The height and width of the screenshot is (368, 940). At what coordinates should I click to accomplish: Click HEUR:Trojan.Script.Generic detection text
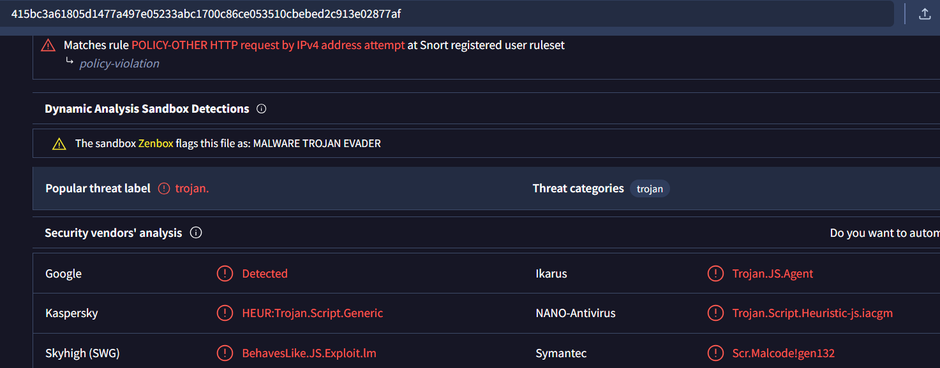coord(313,313)
